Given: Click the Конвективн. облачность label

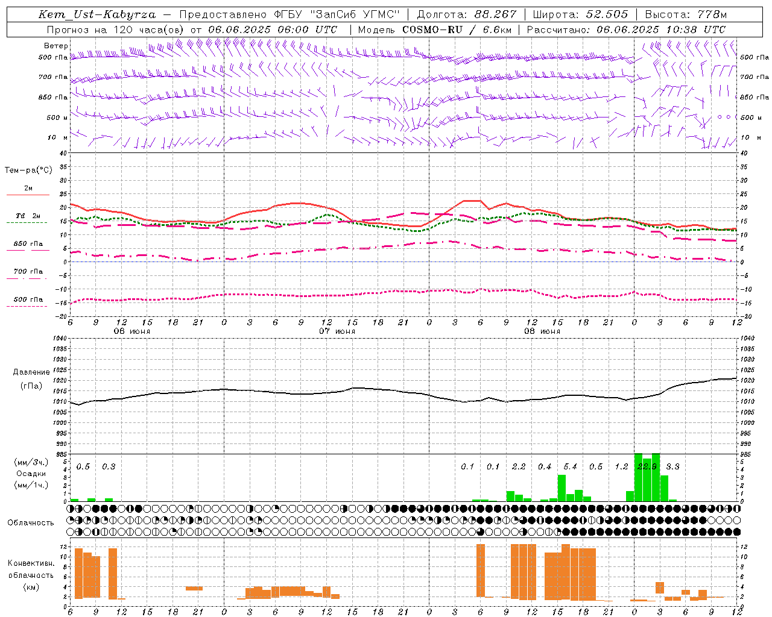Looking at the screenshot, I should tap(31, 569).
